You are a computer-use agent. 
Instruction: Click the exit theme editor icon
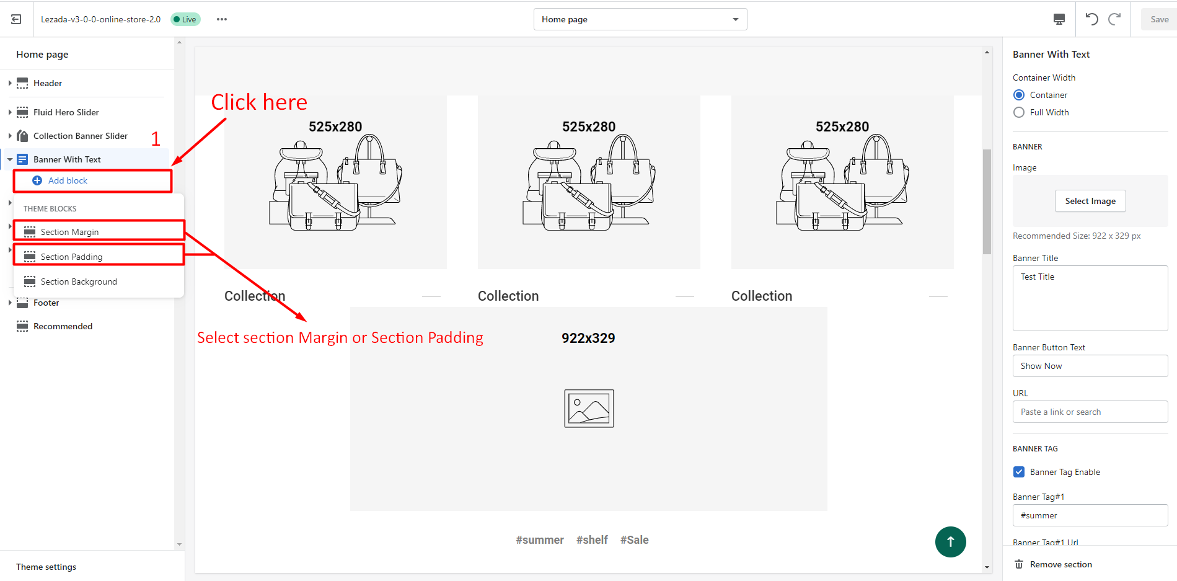15,19
